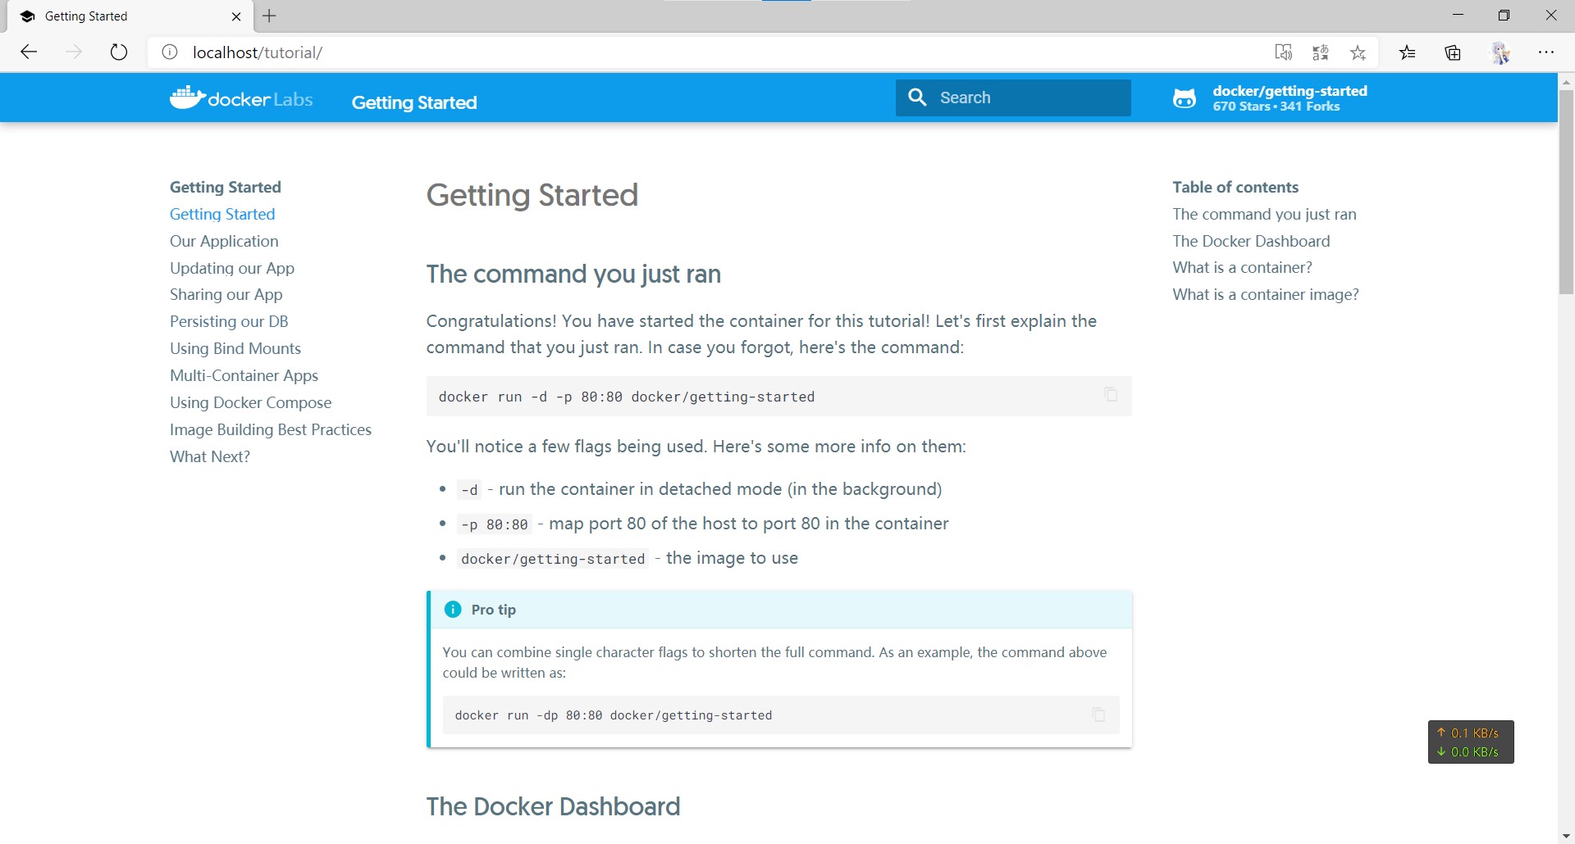View site information icon in address bar

click(170, 52)
